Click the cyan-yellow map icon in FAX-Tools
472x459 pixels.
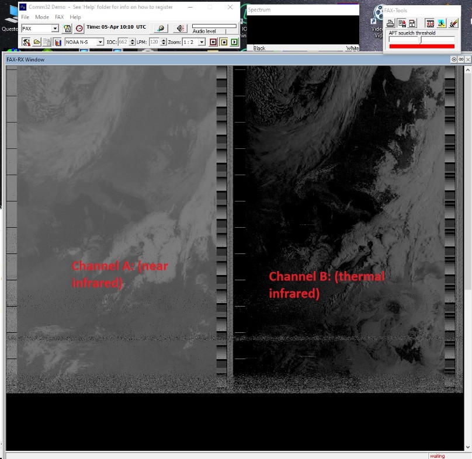click(441, 23)
